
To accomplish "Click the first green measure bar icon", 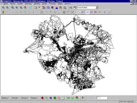I will tap(68, 98).
